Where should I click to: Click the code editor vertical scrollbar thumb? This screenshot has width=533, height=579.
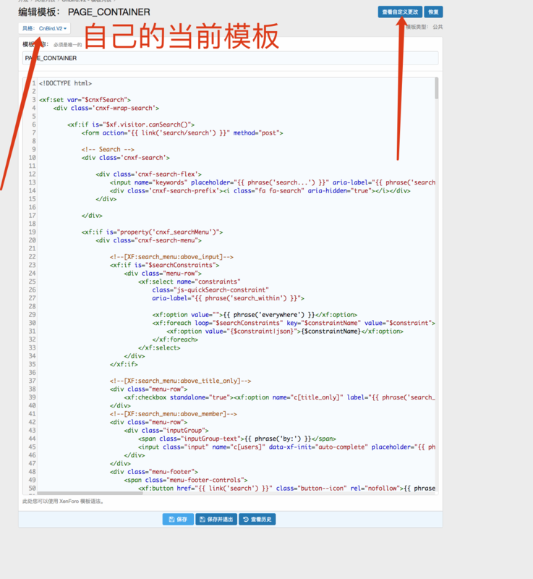click(436, 88)
